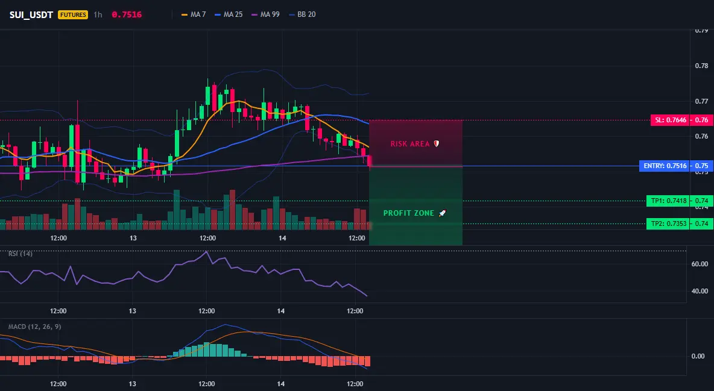
Task: Click the 0.78 price axis value
Action: pos(701,66)
